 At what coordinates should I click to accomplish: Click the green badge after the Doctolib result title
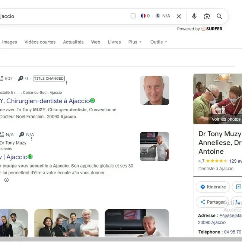point(93,101)
